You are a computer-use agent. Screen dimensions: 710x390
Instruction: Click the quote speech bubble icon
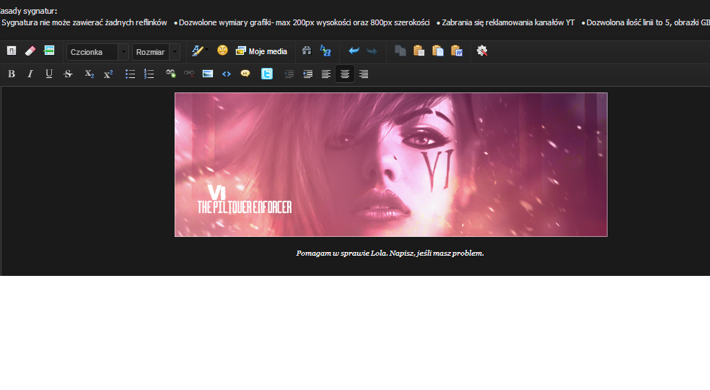pyautogui.click(x=245, y=74)
